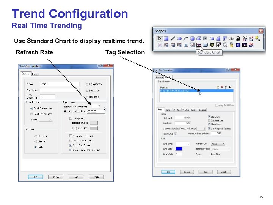The image size is (273, 205).
Task: Move selected pen up in list
Action: [226, 87]
